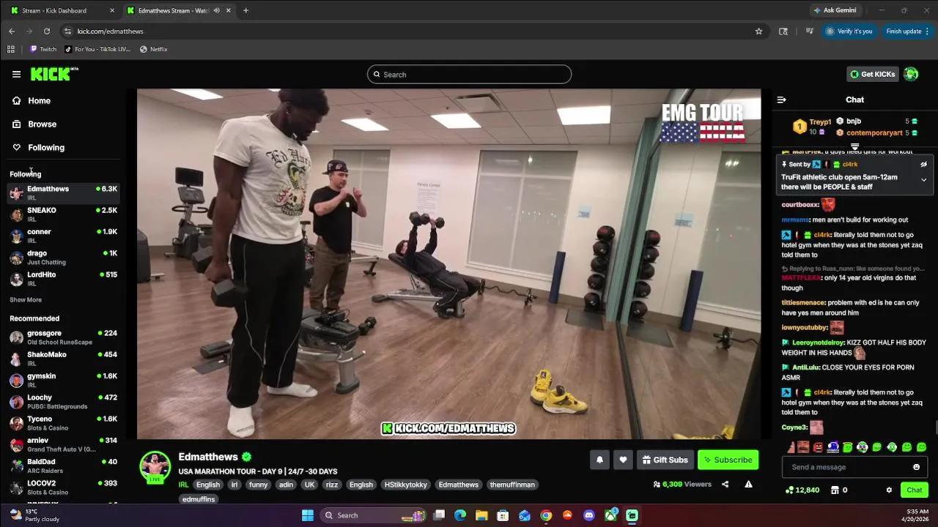The image size is (938, 527).
Task: Click the Finish update button
Action: pos(907,31)
